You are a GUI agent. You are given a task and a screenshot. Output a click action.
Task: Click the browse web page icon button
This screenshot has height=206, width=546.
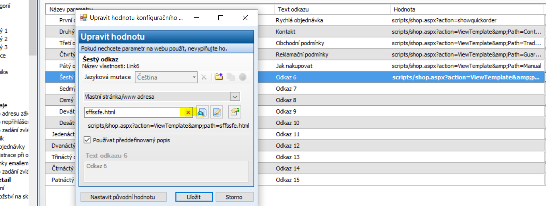point(202,112)
